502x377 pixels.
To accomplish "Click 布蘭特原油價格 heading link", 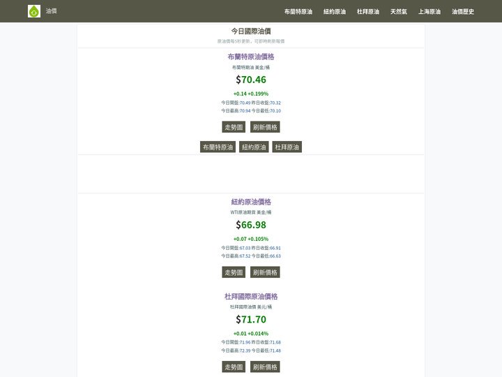I will coord(251,57).
